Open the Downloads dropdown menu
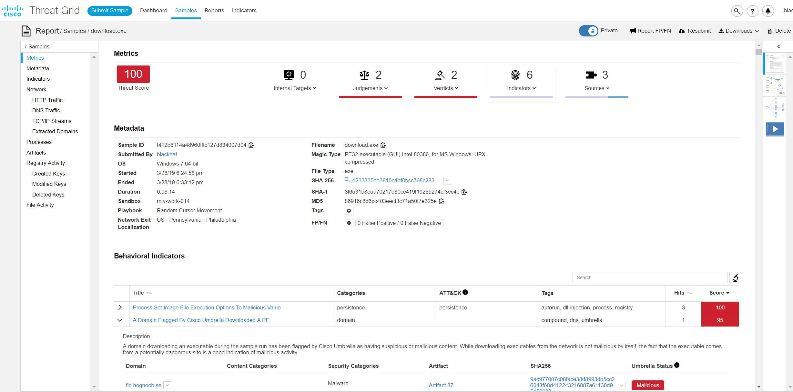 pos(739,31)
